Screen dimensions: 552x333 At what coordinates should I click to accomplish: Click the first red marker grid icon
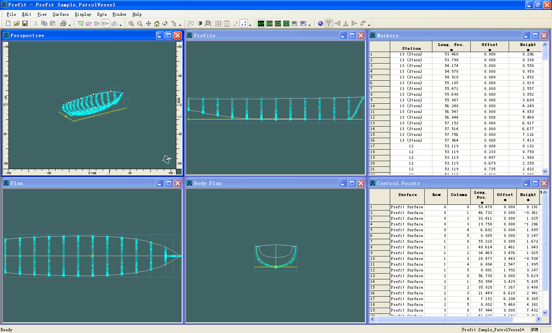[219, 23]
